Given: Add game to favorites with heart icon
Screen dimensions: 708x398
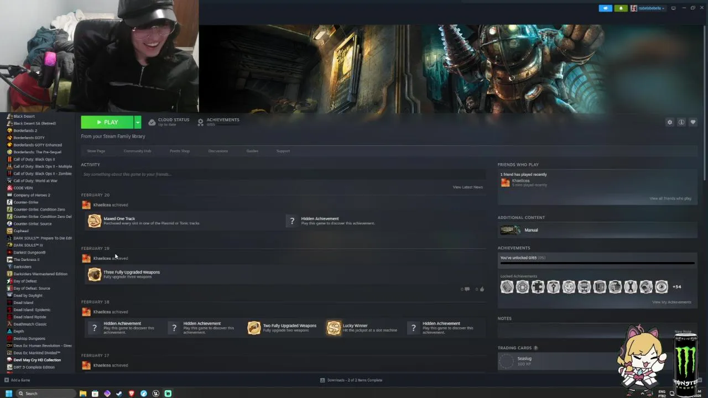Looking at the screenshot, I should [x=693, y=122].
